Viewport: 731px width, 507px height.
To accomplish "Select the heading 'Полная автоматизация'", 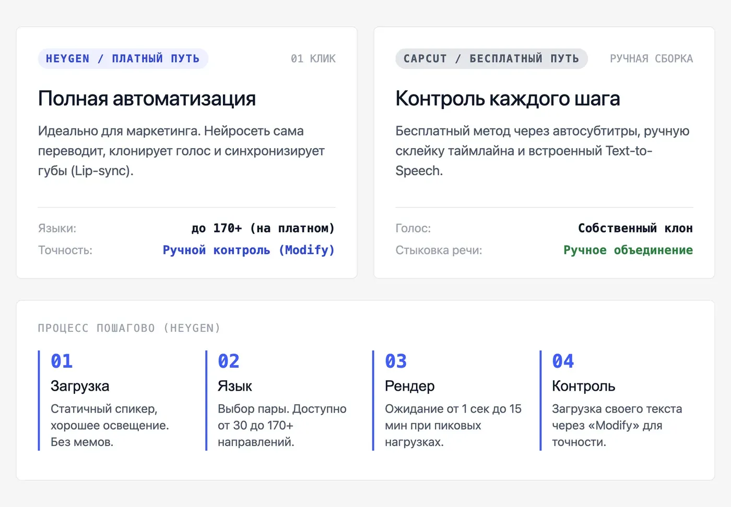I will [147, 98].
